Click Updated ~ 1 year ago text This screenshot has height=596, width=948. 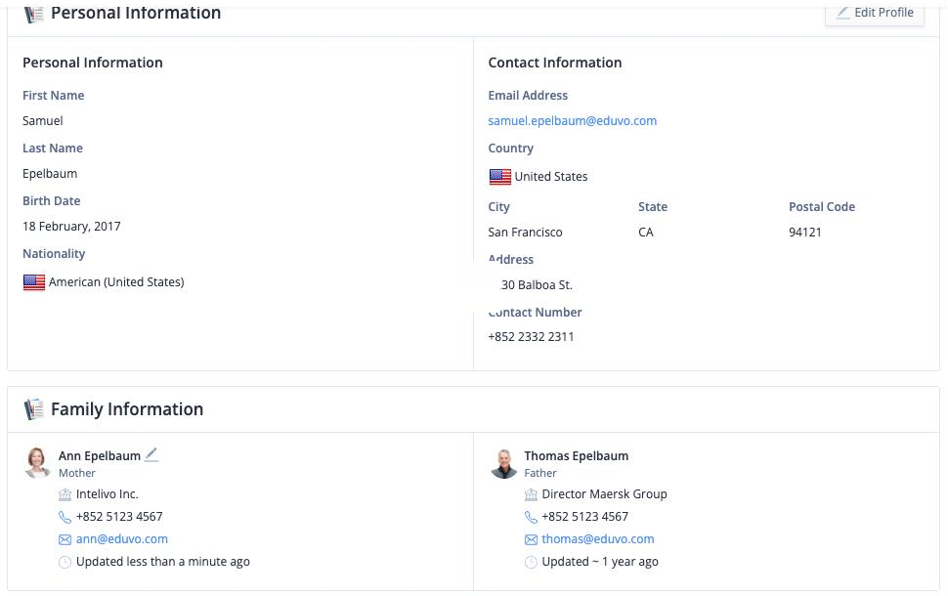click(600, 562)
